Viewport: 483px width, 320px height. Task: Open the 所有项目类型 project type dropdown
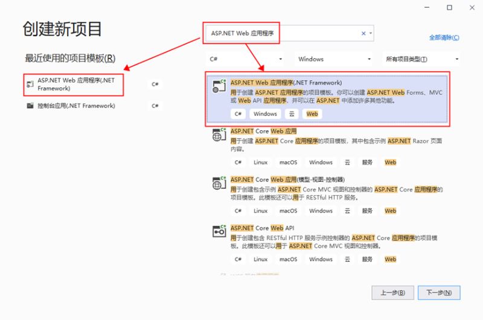(x=421, y=59)
